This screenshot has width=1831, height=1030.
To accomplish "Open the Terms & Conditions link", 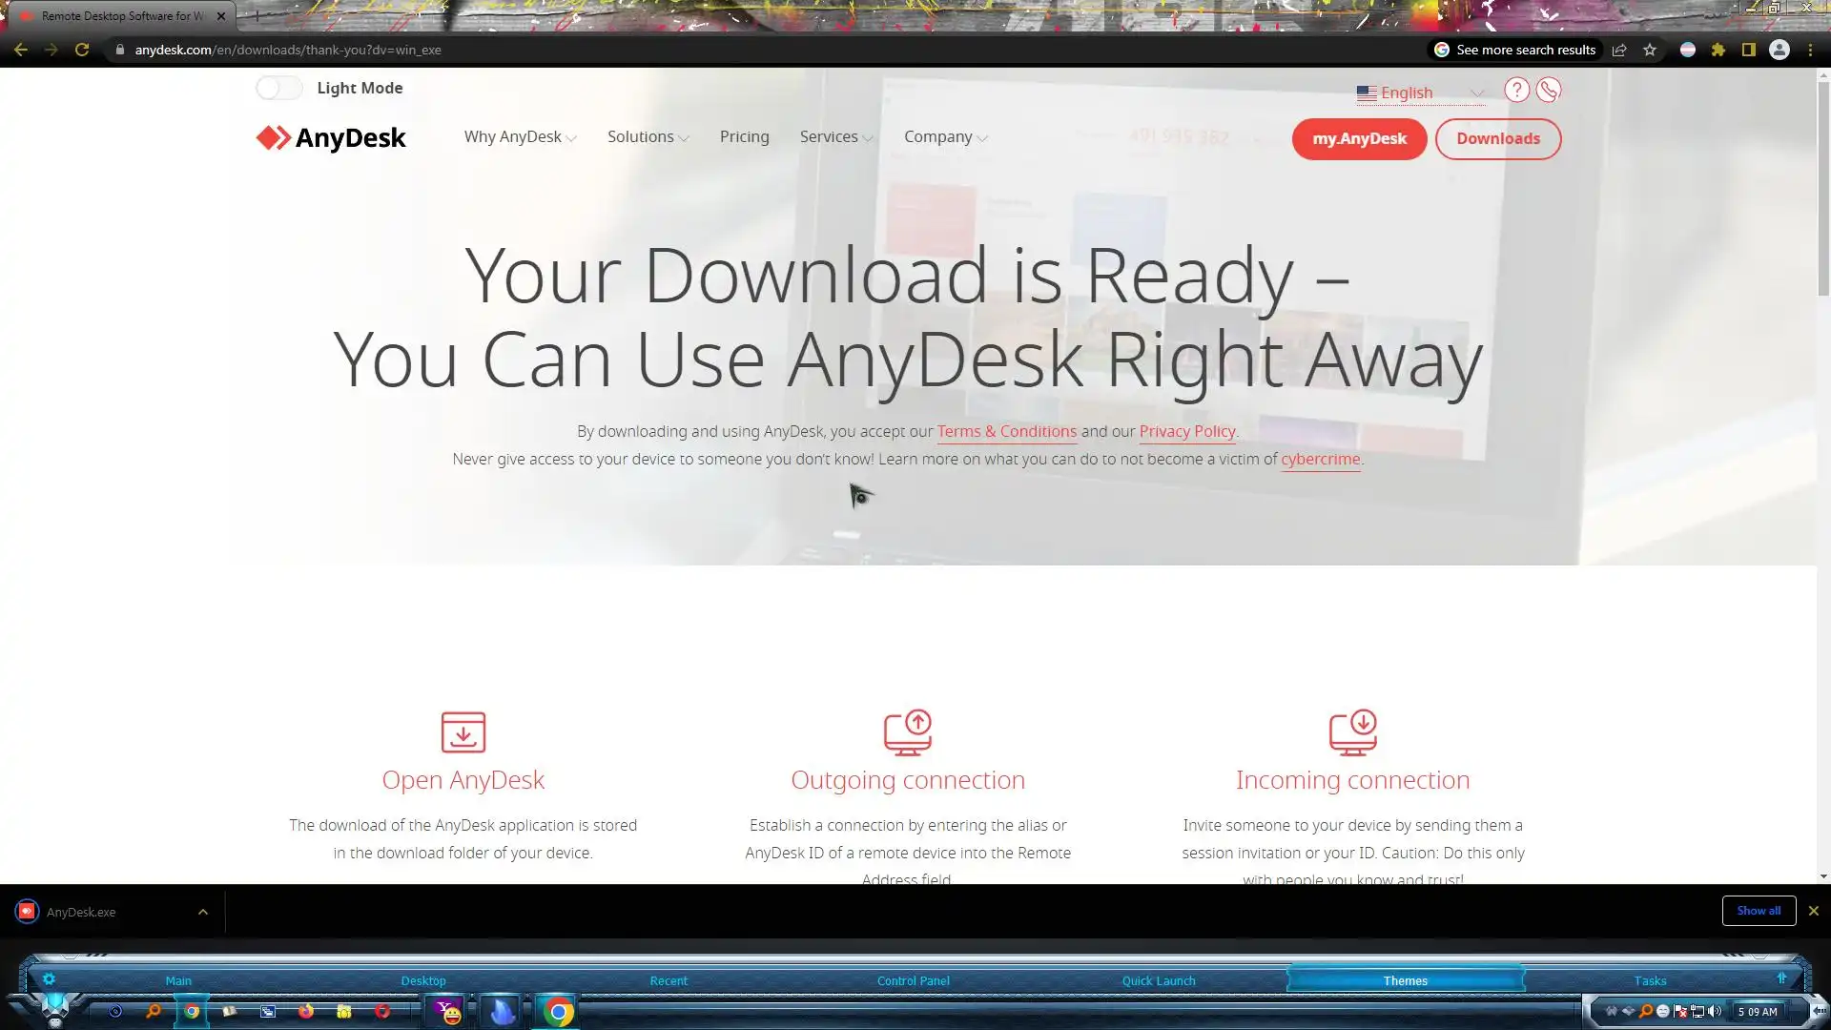I will (x=1006, y=431).
